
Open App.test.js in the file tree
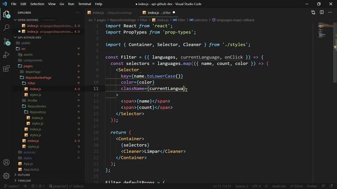pyautogui.click(x=31, y=170)
